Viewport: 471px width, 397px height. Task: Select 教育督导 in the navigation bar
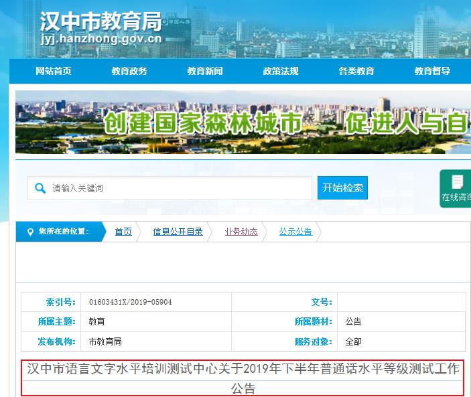tap(432, 71)
